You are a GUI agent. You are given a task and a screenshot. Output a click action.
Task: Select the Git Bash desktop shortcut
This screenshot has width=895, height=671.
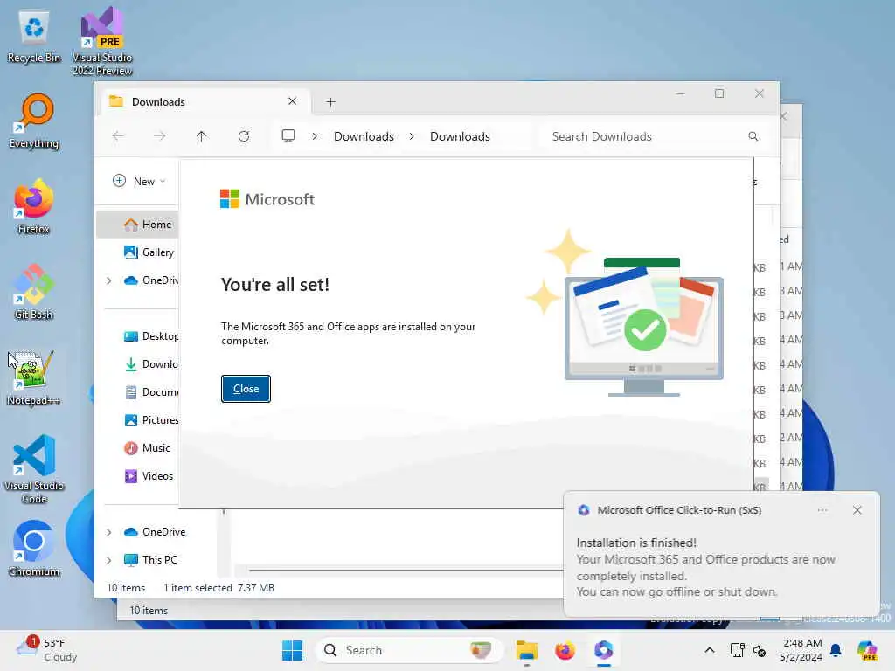point(34,292)
